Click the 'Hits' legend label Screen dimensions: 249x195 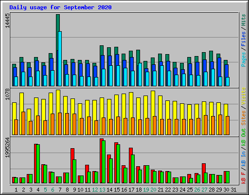pos(244,20)
